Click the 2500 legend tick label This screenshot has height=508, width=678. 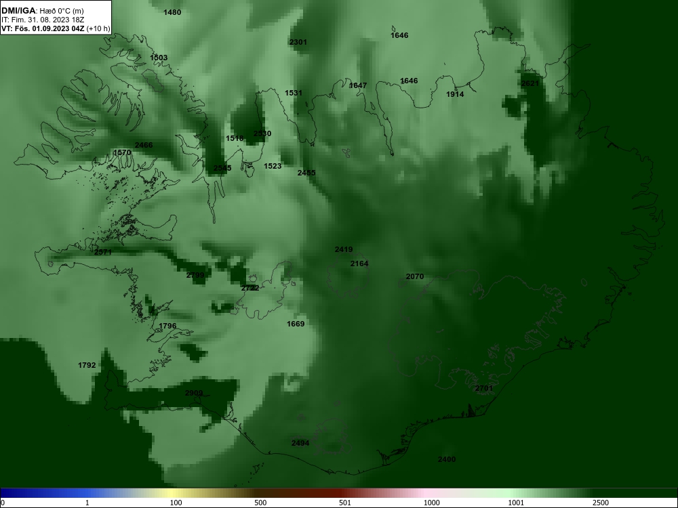[x=601, y=503]
